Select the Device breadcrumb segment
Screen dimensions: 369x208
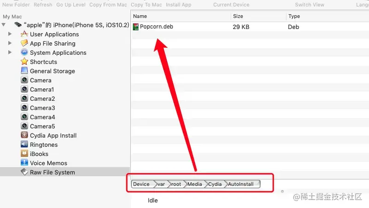click(143, 184)
